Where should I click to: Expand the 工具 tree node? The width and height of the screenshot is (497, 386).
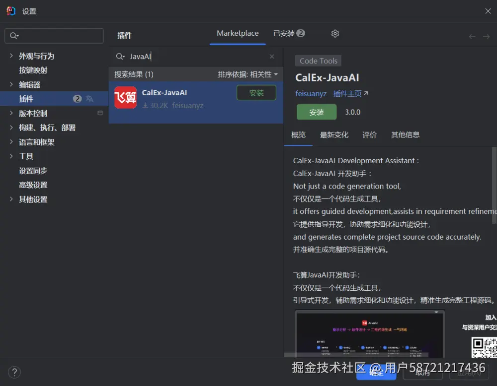tap(11, 156)
